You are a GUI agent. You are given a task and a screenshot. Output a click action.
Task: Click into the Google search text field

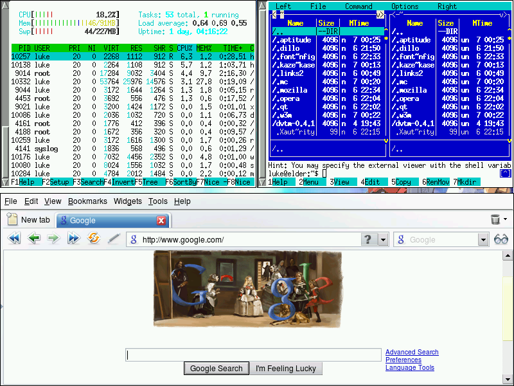[x=253, y=355]
